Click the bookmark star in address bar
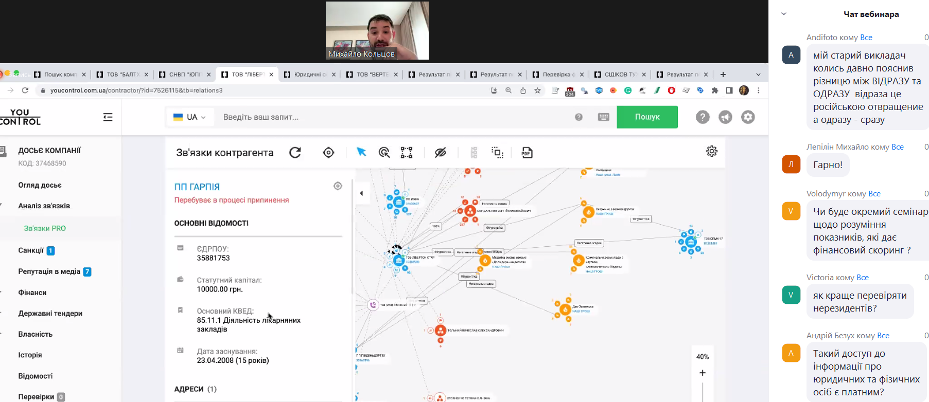929x402 pixels. 537,90
